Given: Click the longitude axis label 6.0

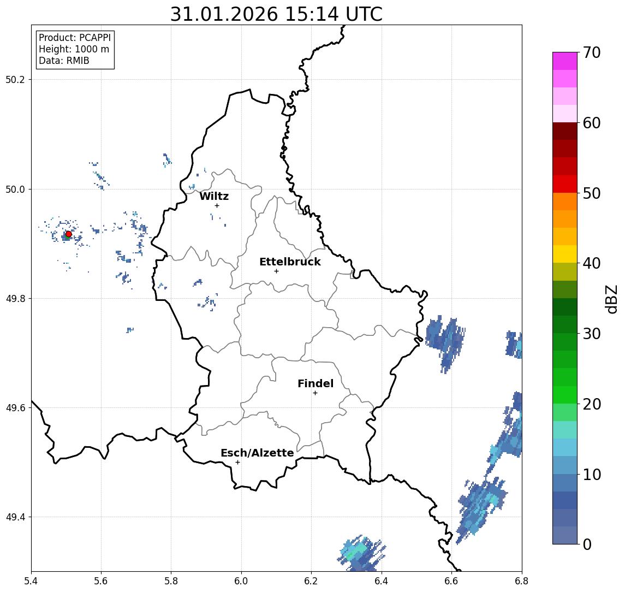Looking at the screenshot, I should pos(241,581).
